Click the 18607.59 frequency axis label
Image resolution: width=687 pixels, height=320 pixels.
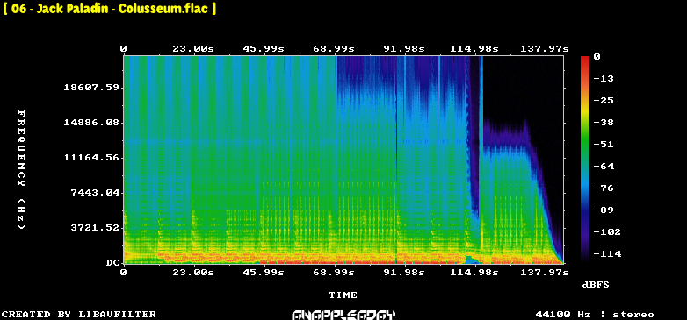(90, 87)
